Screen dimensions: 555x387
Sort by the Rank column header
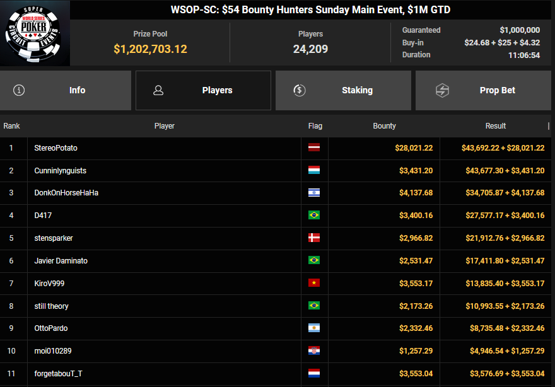[11, 126]
